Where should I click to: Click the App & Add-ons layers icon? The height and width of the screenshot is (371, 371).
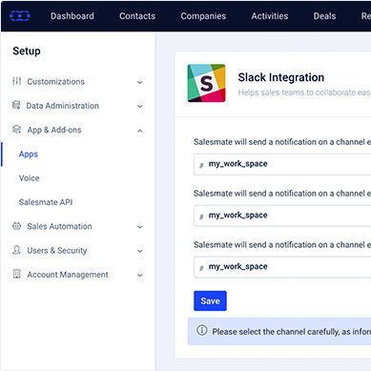(16, 129)
